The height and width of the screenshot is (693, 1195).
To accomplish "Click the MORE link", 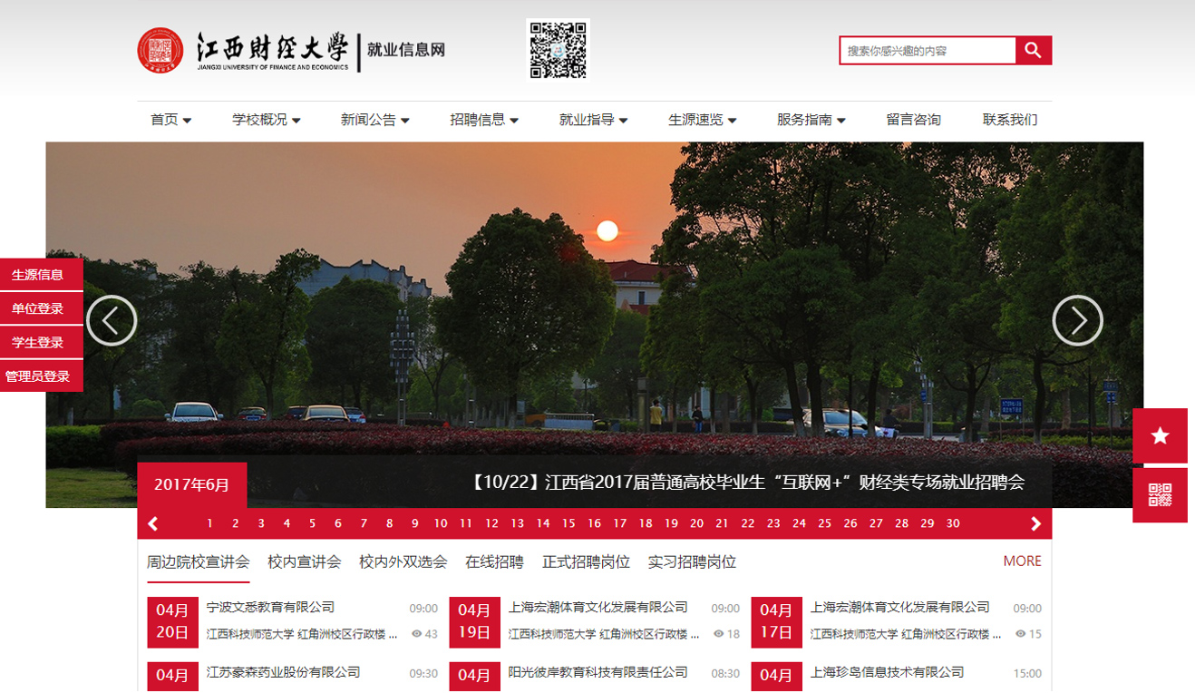I will click(1022, 561).
